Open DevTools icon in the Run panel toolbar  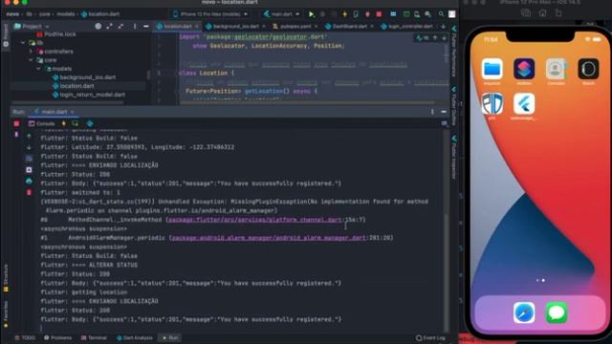[90, 123]
